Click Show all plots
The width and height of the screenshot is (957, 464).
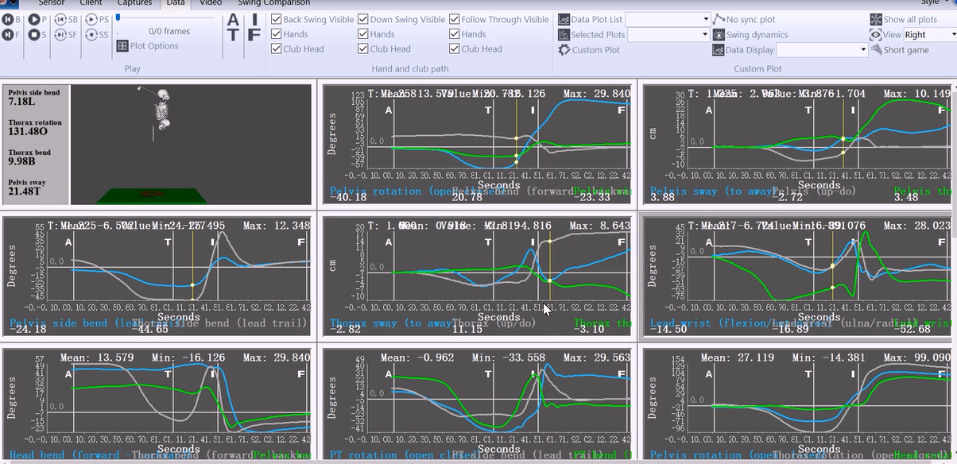[876, 19]
